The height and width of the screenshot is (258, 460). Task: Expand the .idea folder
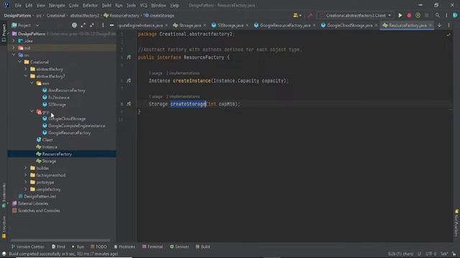click(x=14, y=41)
